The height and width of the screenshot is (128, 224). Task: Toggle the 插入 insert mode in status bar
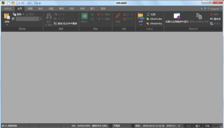(x=198, y=126)
